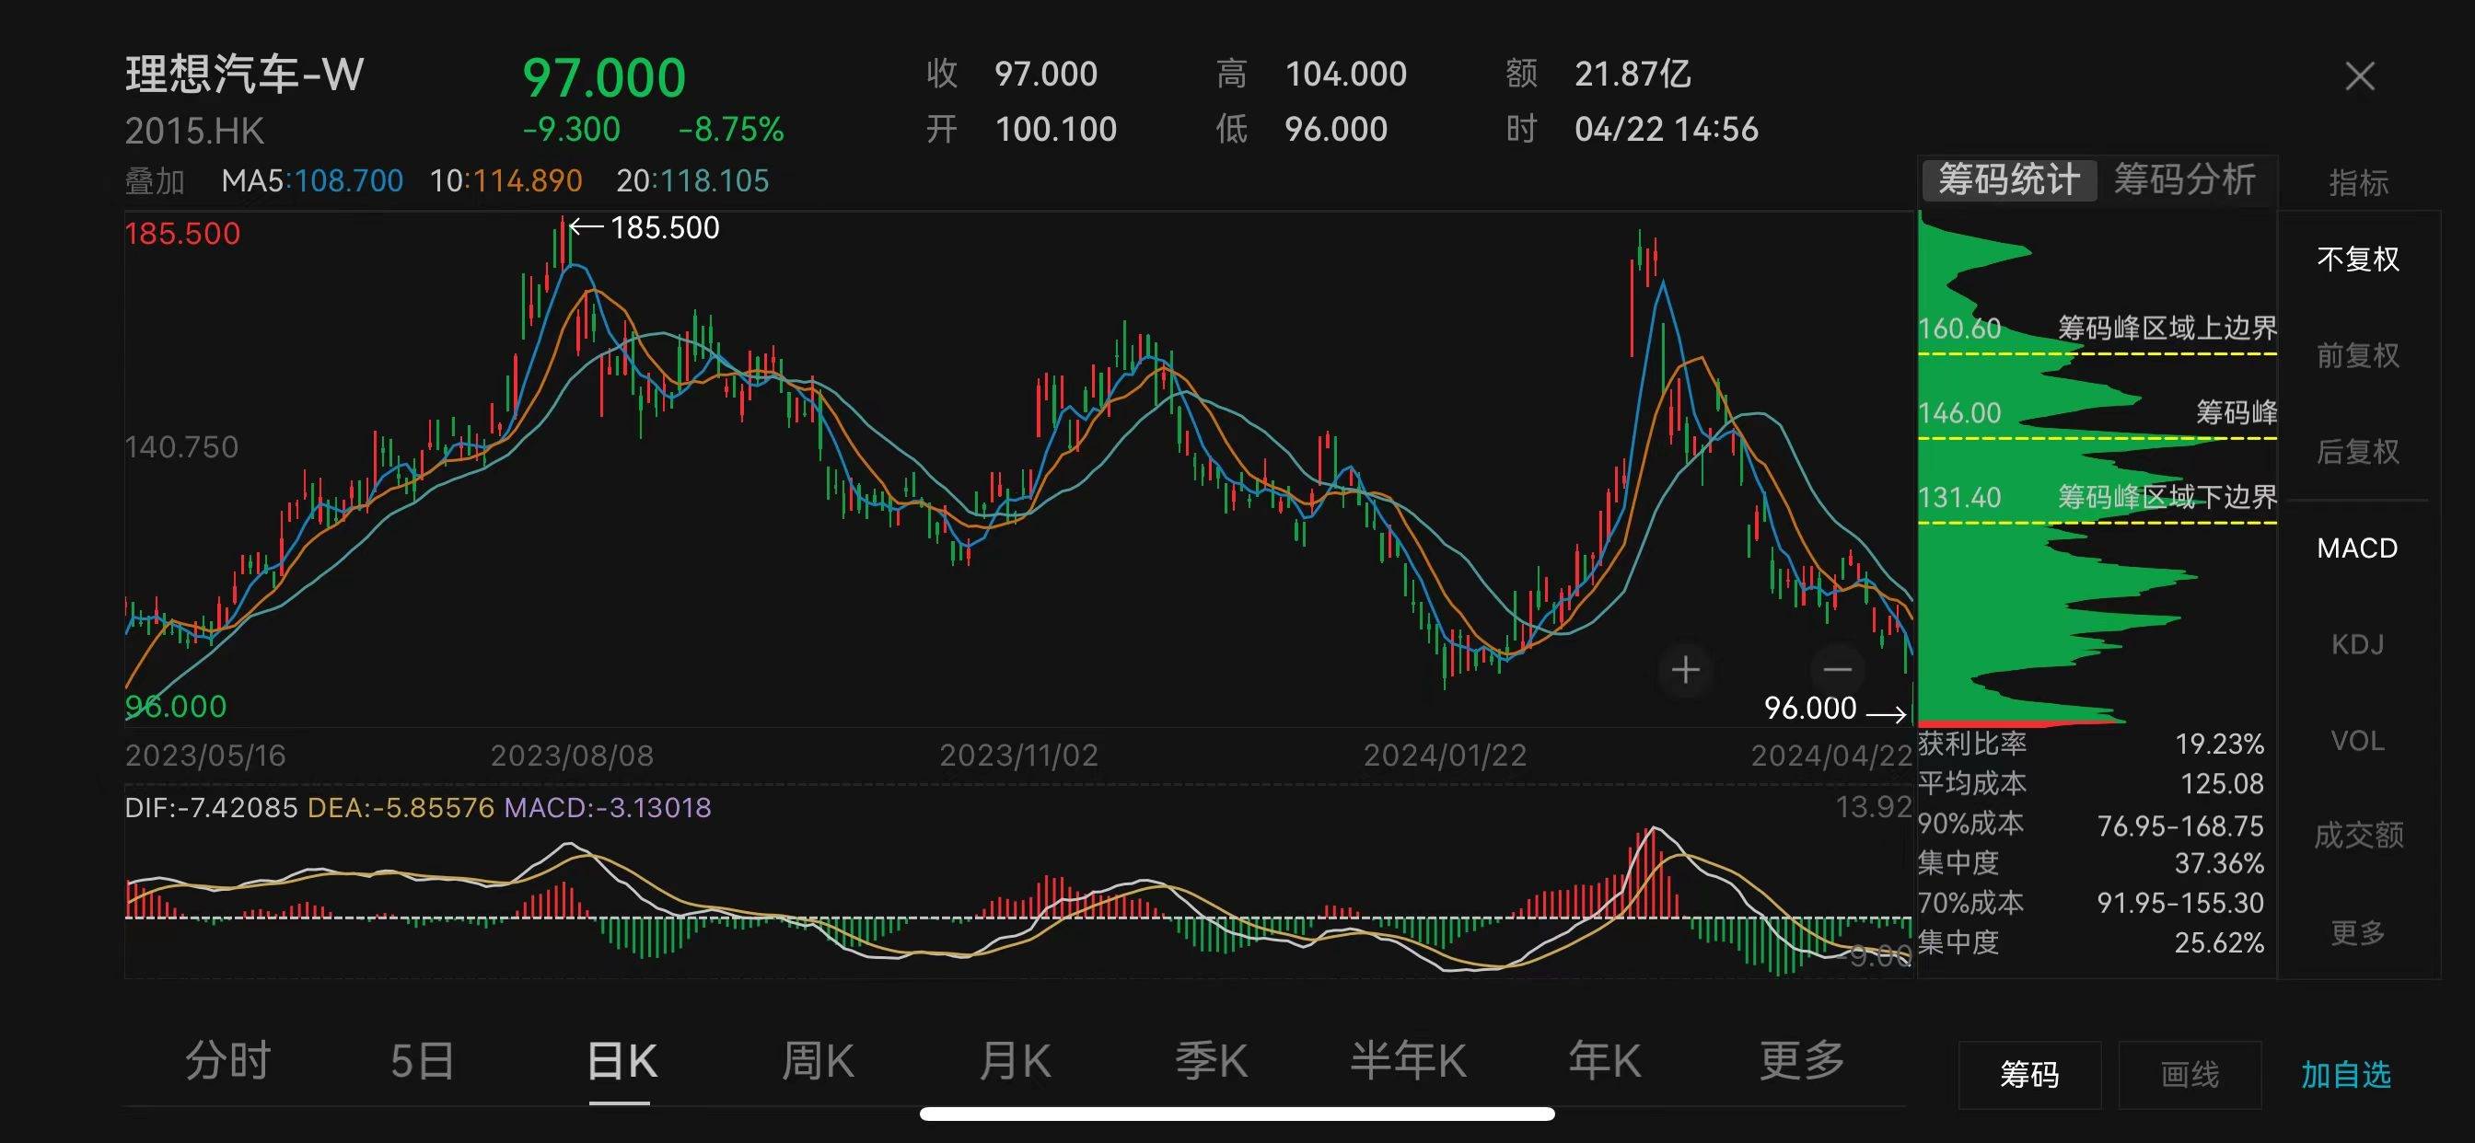Tap the 额 21.87亿 turnover value
This screenshot has height=1143, width=2475.
[1598, 74]
